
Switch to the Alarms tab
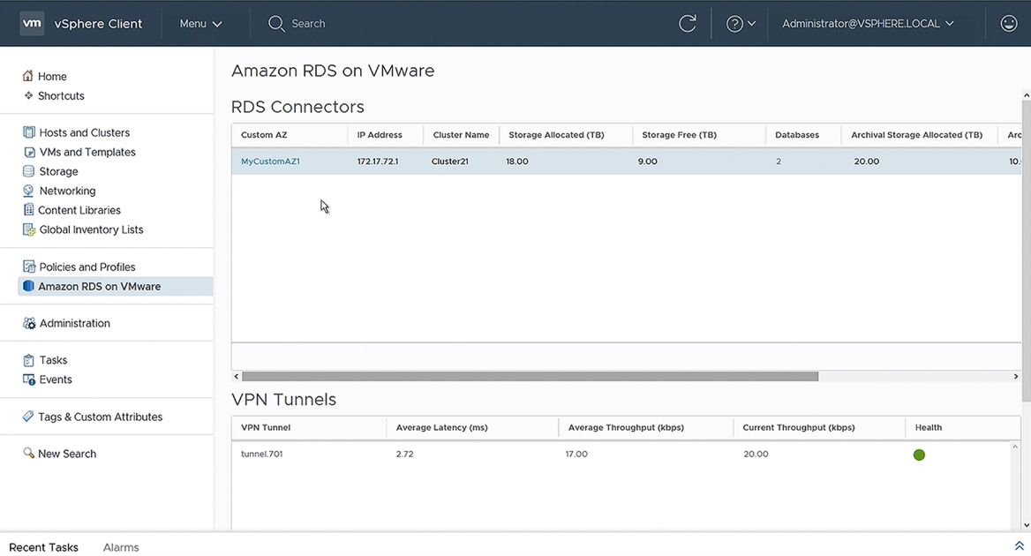(x=121, y=547)
